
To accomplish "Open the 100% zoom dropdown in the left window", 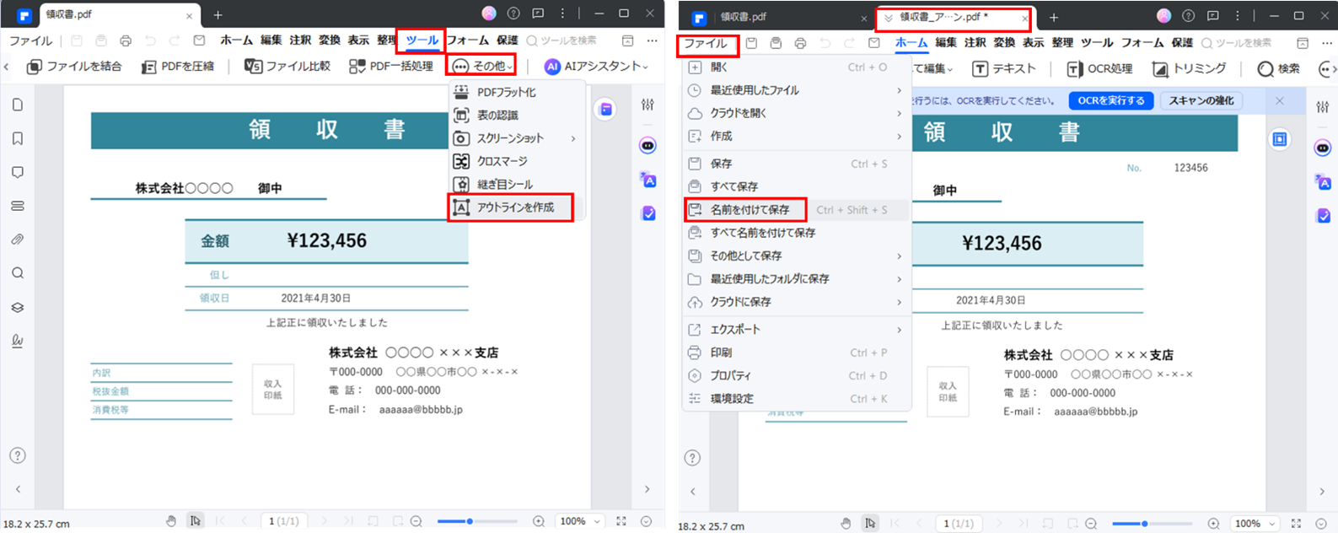I will coord(580,521).
